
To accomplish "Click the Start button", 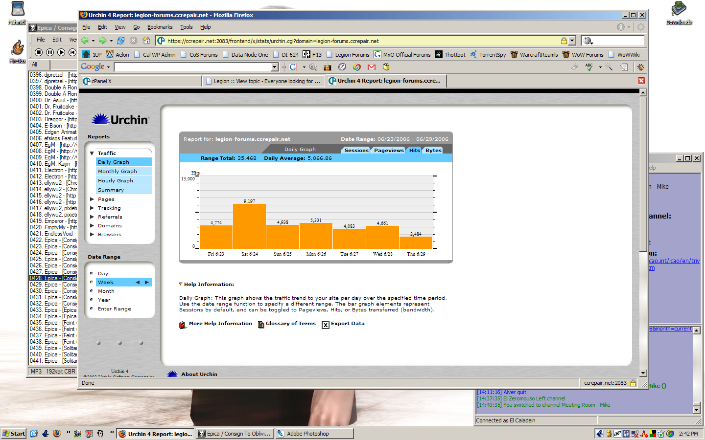I will tap(14, 433).
